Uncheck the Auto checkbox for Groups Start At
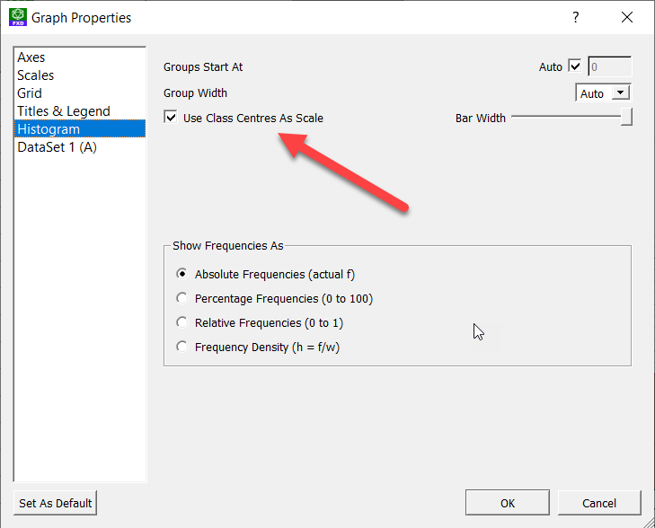Screen dimensions: 655x528 tap(575, 66)
